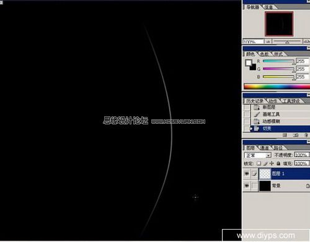Click the lock image pixels brush icon
The height and width of the screenshot is (242, 310).
tap(265, 163)
